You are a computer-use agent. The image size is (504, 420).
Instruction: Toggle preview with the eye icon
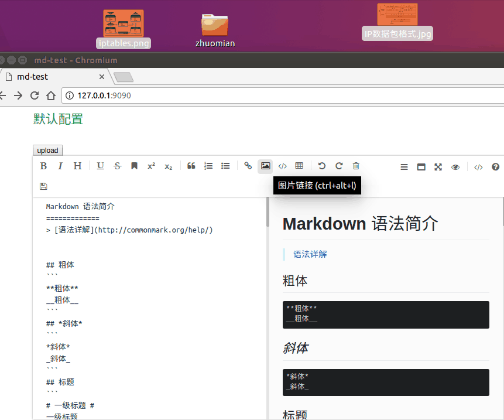coord(455,167)
